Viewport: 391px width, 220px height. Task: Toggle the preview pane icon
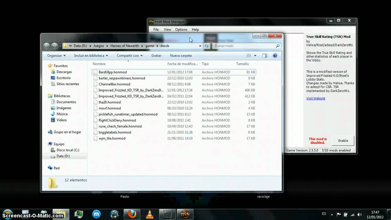(x=265, y=56)
